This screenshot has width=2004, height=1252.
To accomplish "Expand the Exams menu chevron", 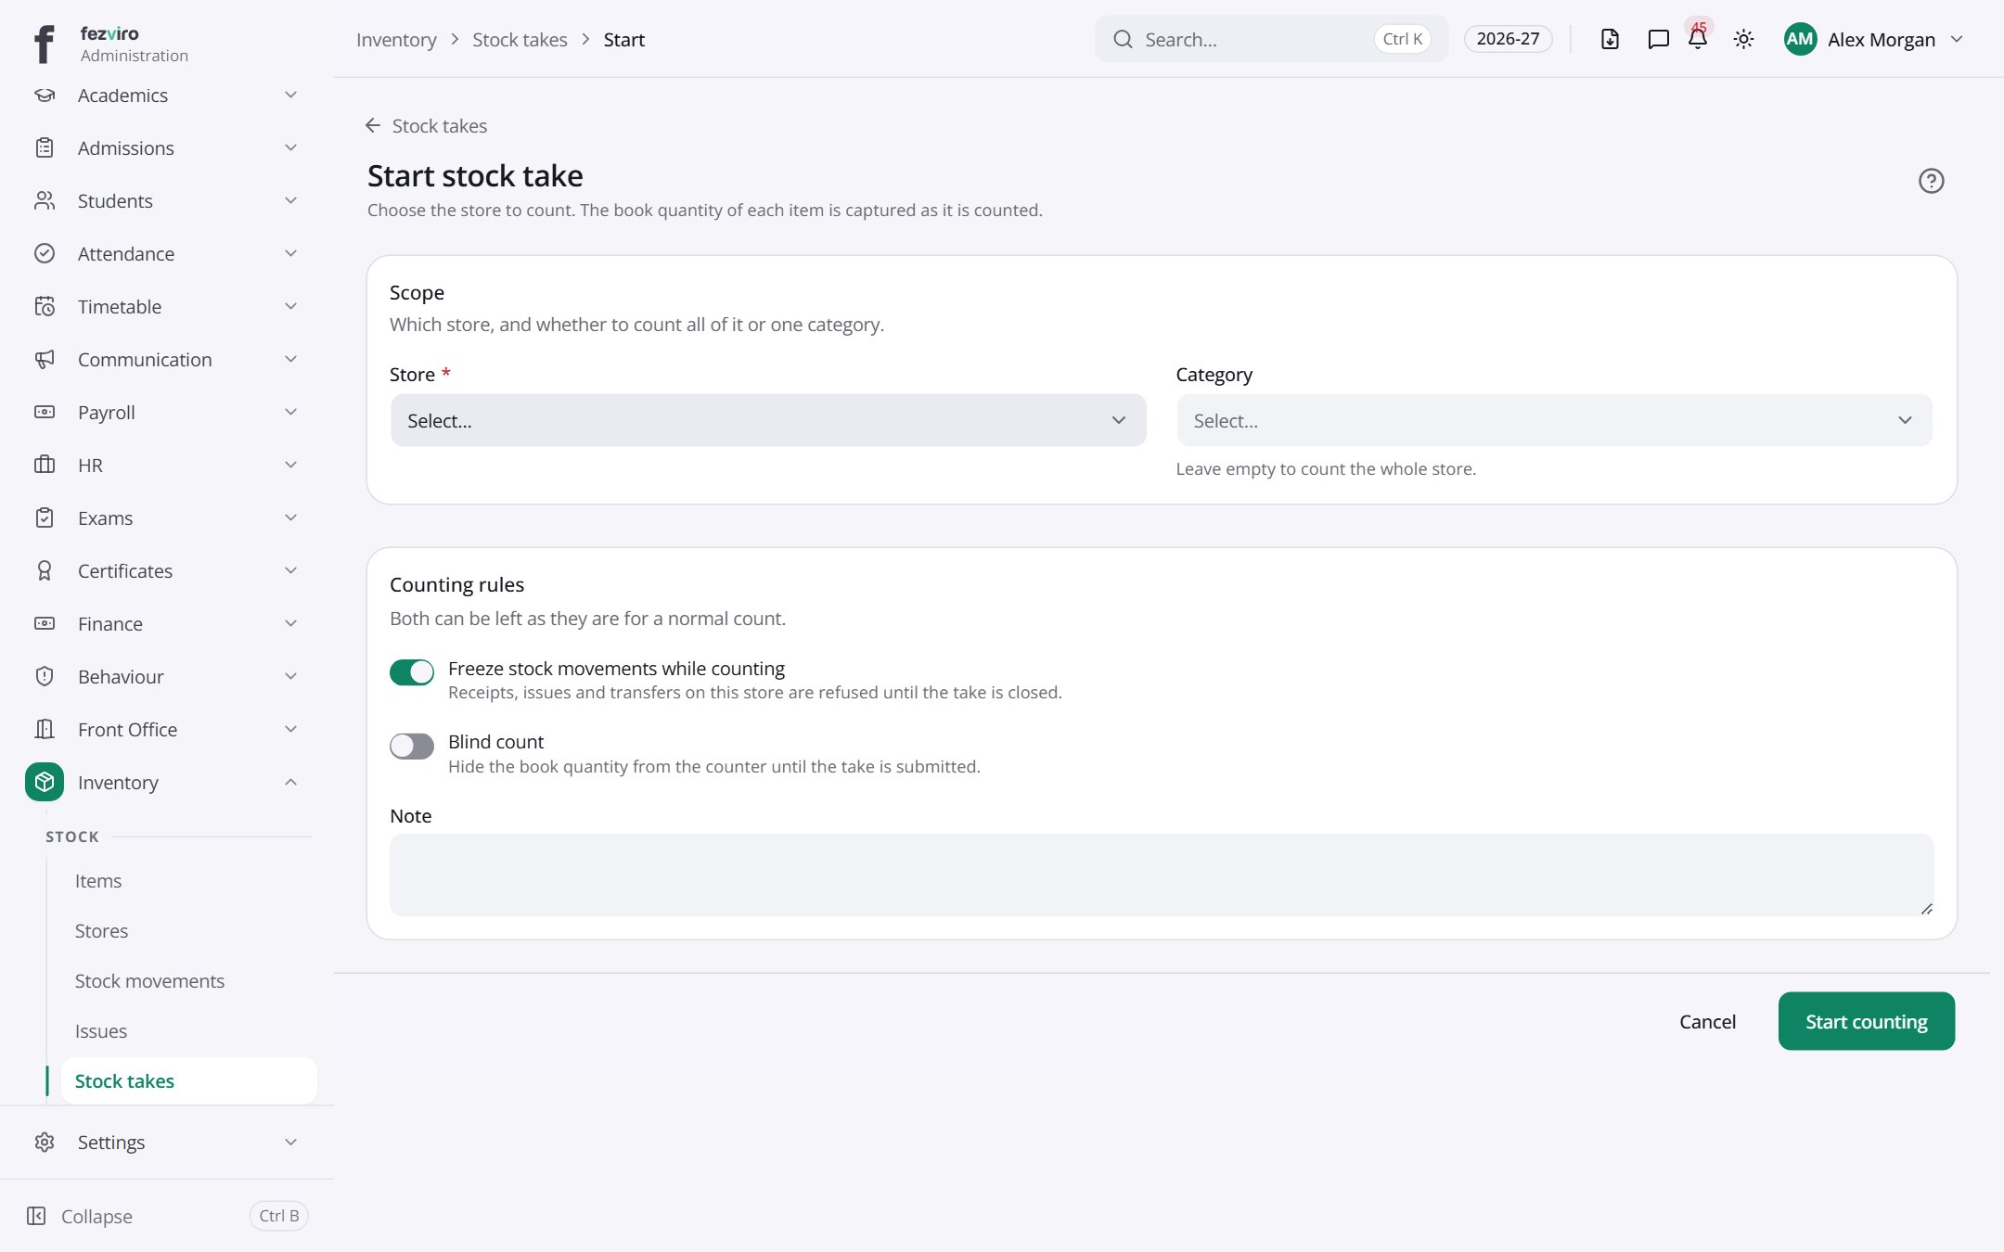I will [x=290, y=517].
